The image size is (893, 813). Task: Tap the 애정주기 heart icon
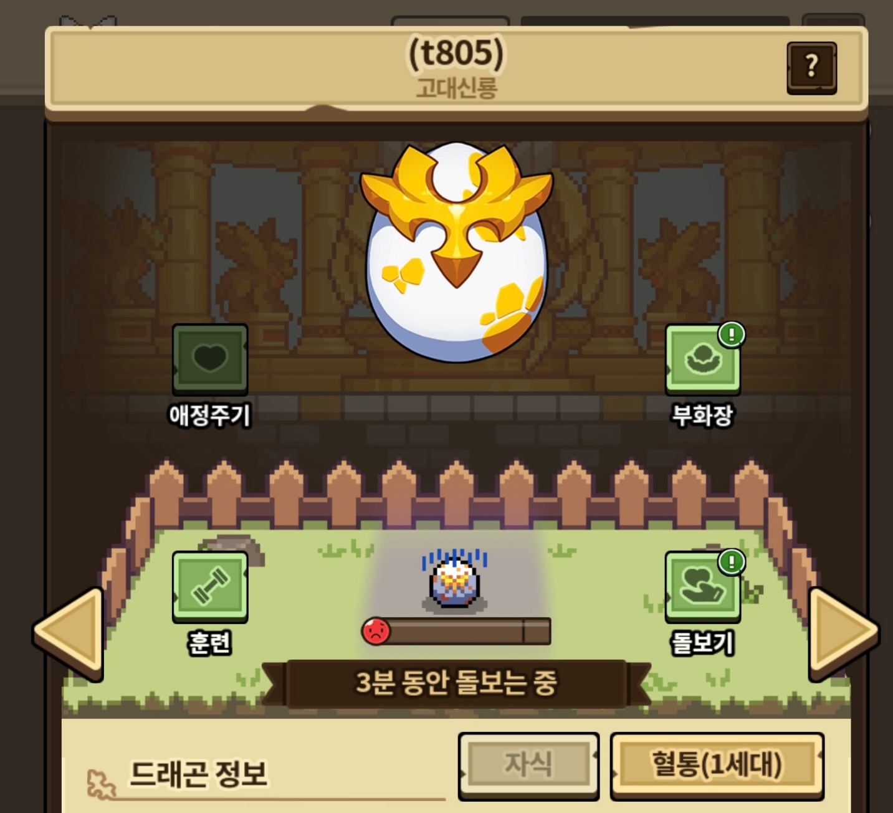pos(210,359)
